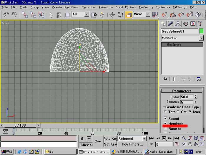Open Display command panel tab
Image resolution: width=206 pixels, height=155 pixels.
tap(193, 24)
